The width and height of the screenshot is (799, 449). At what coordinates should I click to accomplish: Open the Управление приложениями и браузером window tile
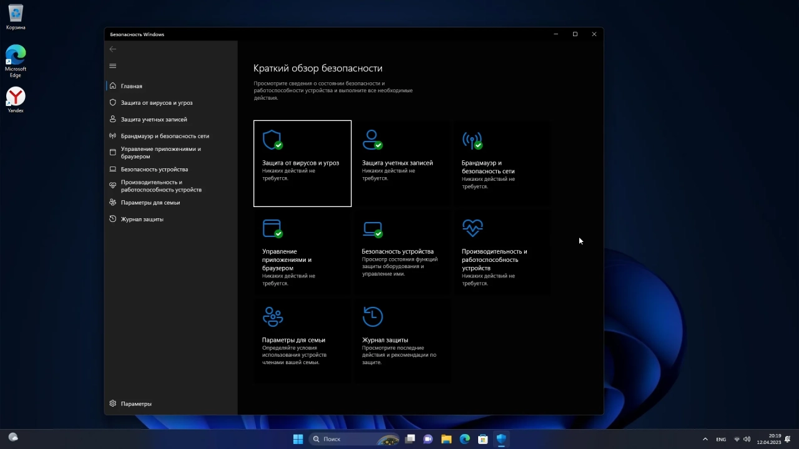click(x=302, y=252)
